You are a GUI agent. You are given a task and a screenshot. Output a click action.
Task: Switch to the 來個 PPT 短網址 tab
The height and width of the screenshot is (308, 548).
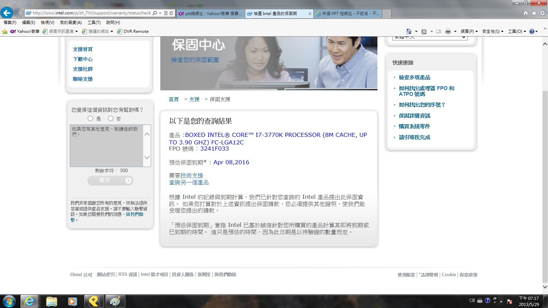[x=348, y=13]
